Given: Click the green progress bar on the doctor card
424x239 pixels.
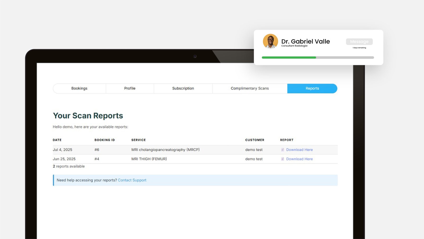Looking at the screenshot, I should pos(289,58).
